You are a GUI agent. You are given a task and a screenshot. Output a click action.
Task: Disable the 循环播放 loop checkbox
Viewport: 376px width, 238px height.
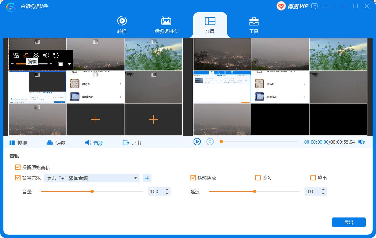coord(193,178)
